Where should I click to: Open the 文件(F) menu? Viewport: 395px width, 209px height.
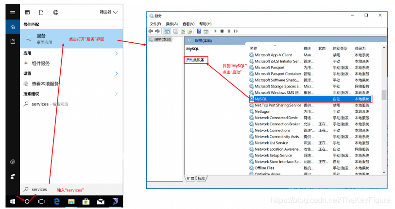pos(155,24)
